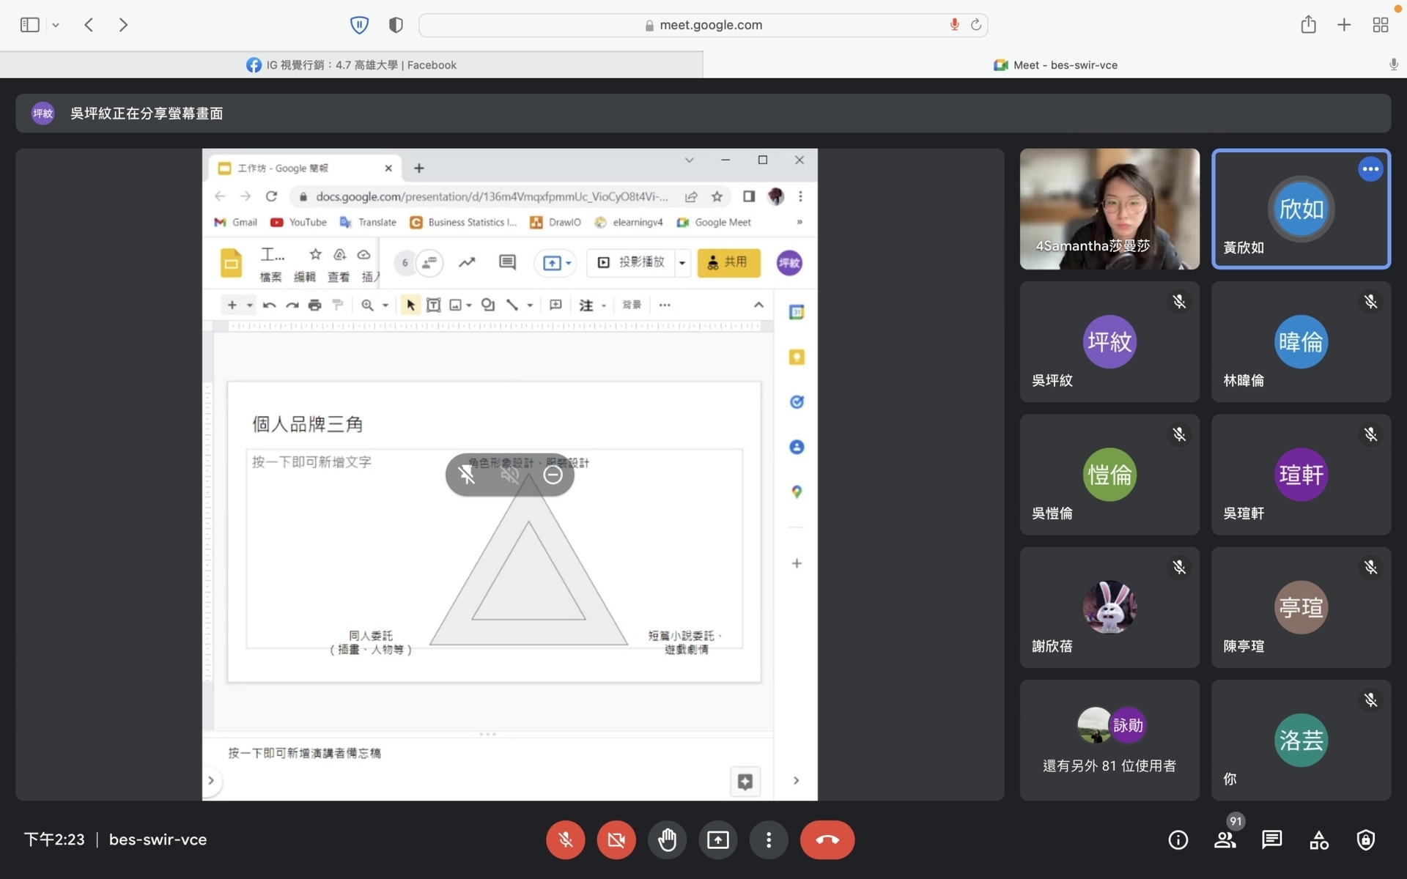Select the shape tool
This screenshot has width=1407, height=879.
point(488,305)
